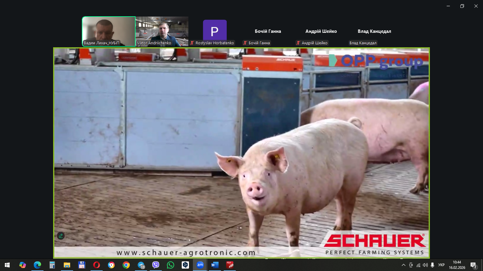Open Telegram with 18 unread badge
The width and height of the screenshot is (483, 271).
[141, 265]
